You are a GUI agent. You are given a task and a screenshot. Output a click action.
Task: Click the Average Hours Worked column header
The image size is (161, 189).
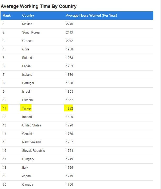point(91,16)
